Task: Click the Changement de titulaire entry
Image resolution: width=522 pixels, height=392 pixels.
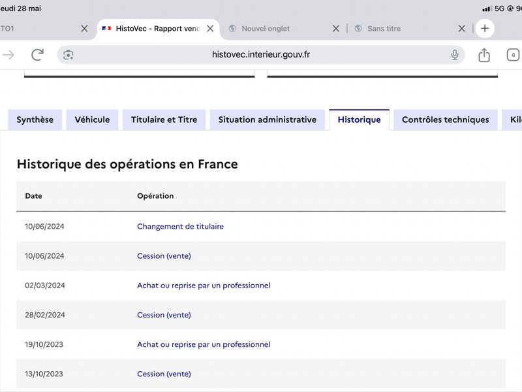Action: point(181,226)
